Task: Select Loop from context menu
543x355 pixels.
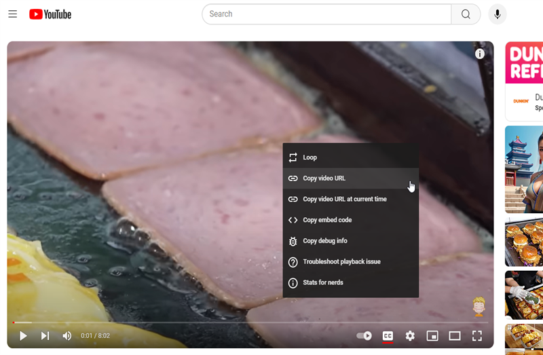Action: click(310, 157)
